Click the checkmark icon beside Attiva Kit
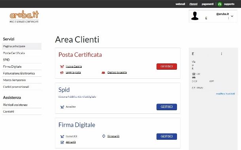241x150 pixels. coord(62,143)
